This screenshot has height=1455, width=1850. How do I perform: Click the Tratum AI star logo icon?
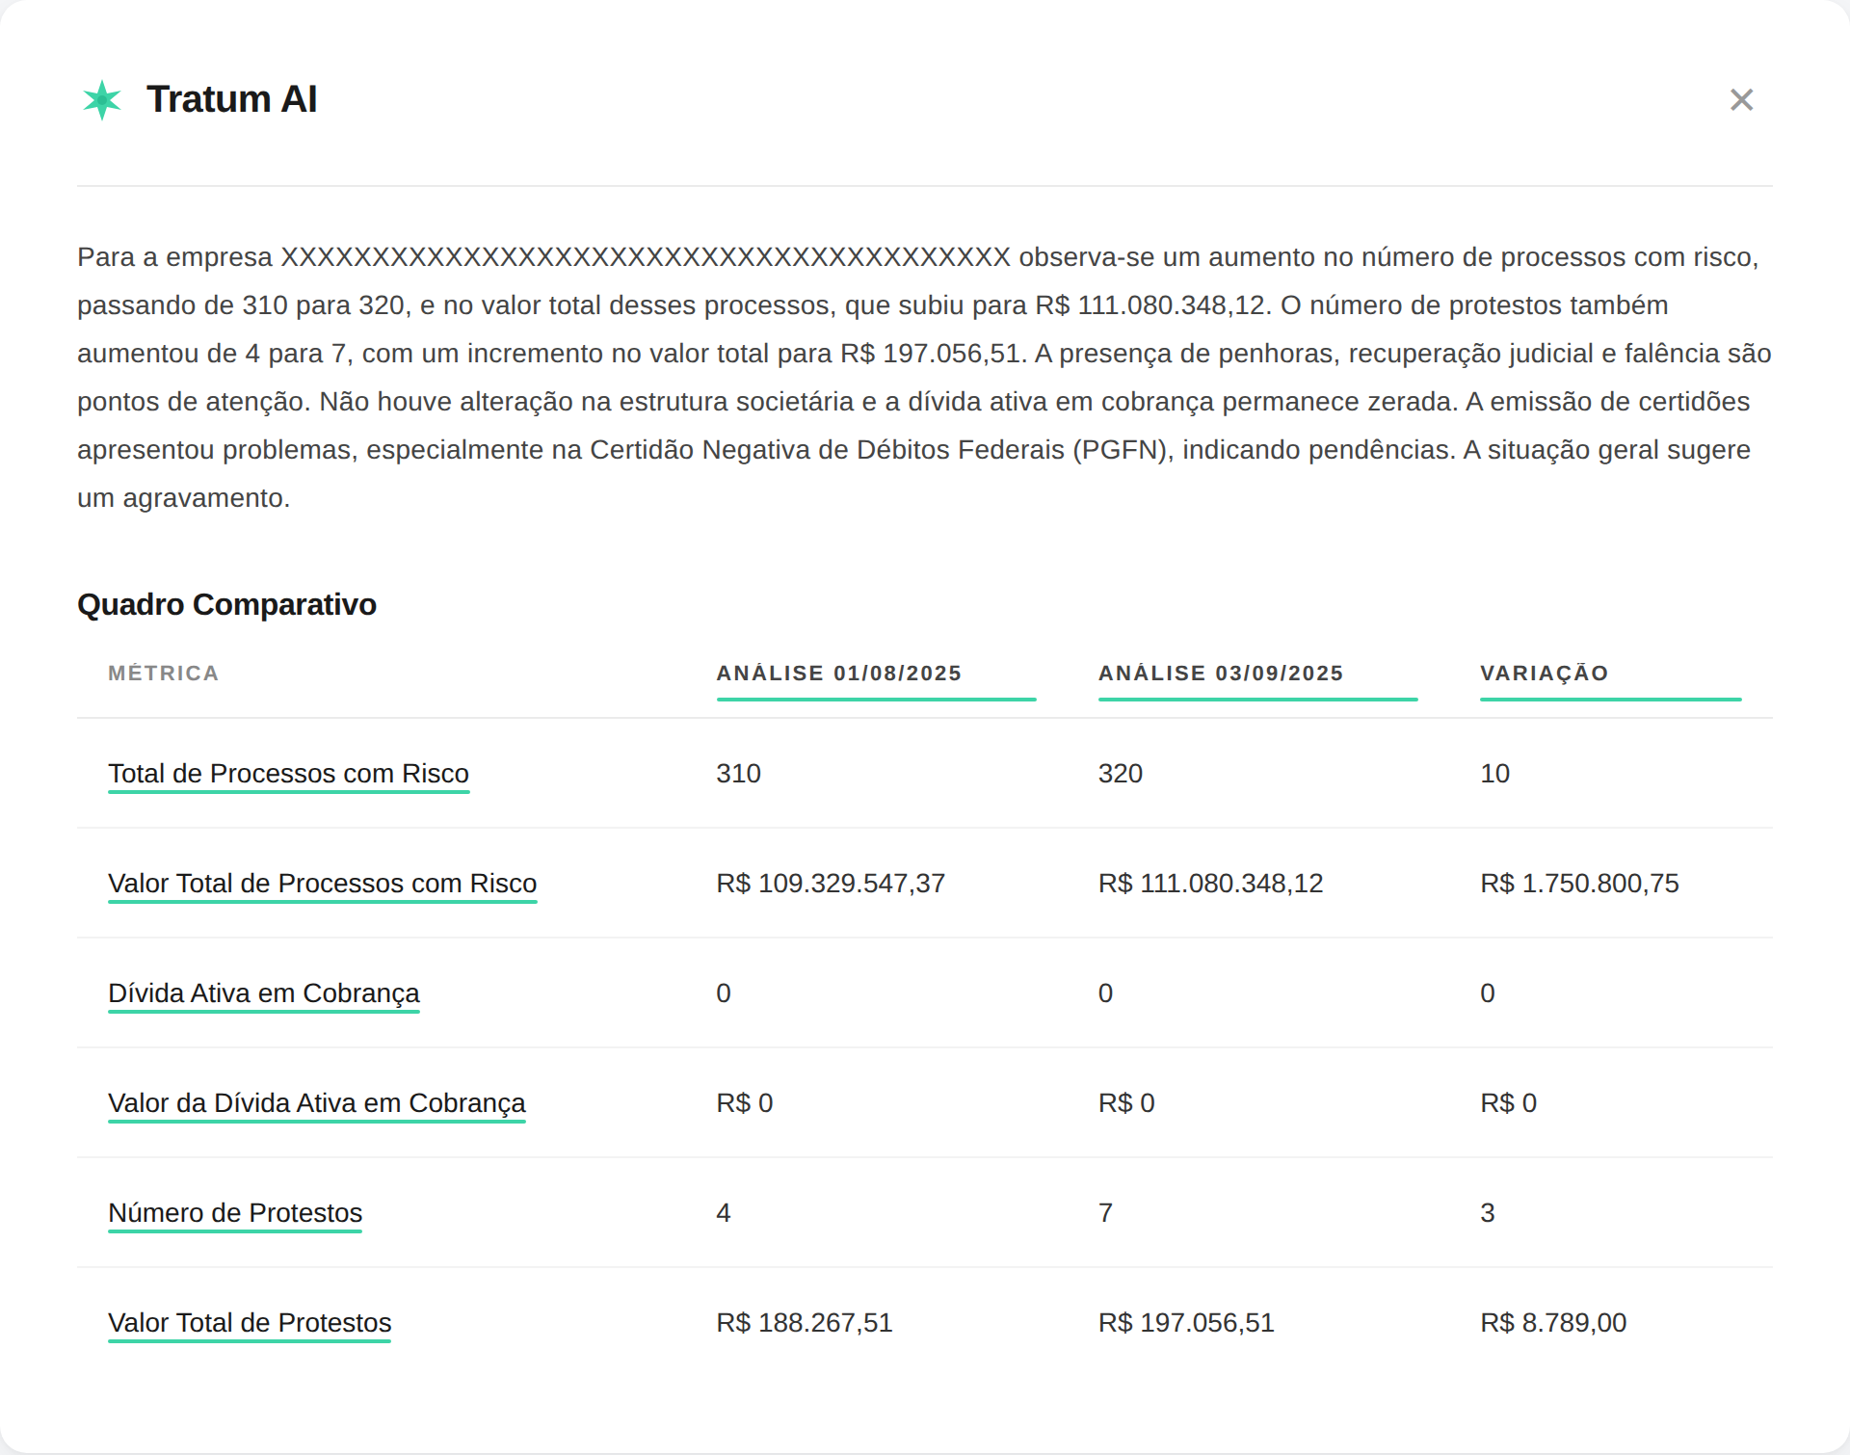click(102, 100)
